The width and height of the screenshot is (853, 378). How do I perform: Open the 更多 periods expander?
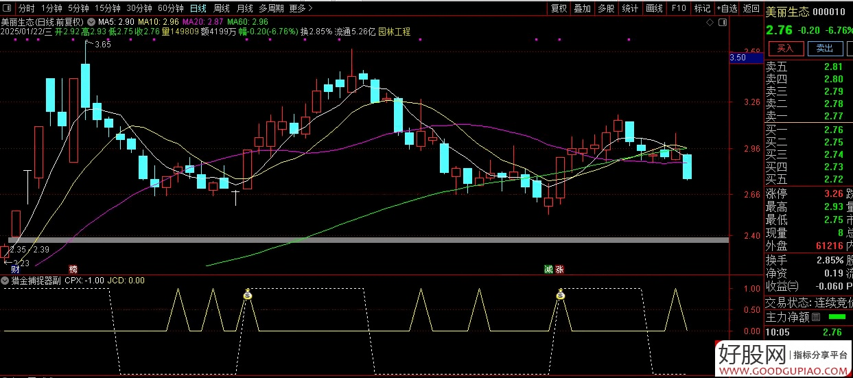(301, 8)
